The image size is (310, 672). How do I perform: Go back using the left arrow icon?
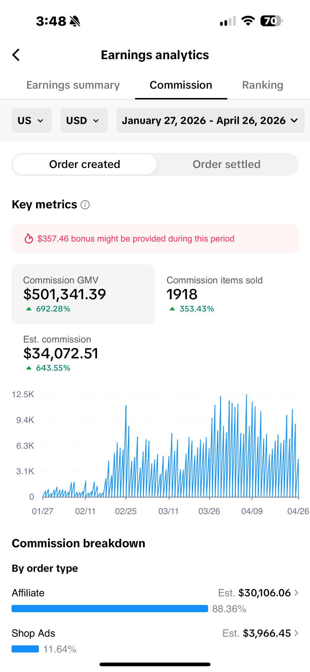click(x=16, y=55)
